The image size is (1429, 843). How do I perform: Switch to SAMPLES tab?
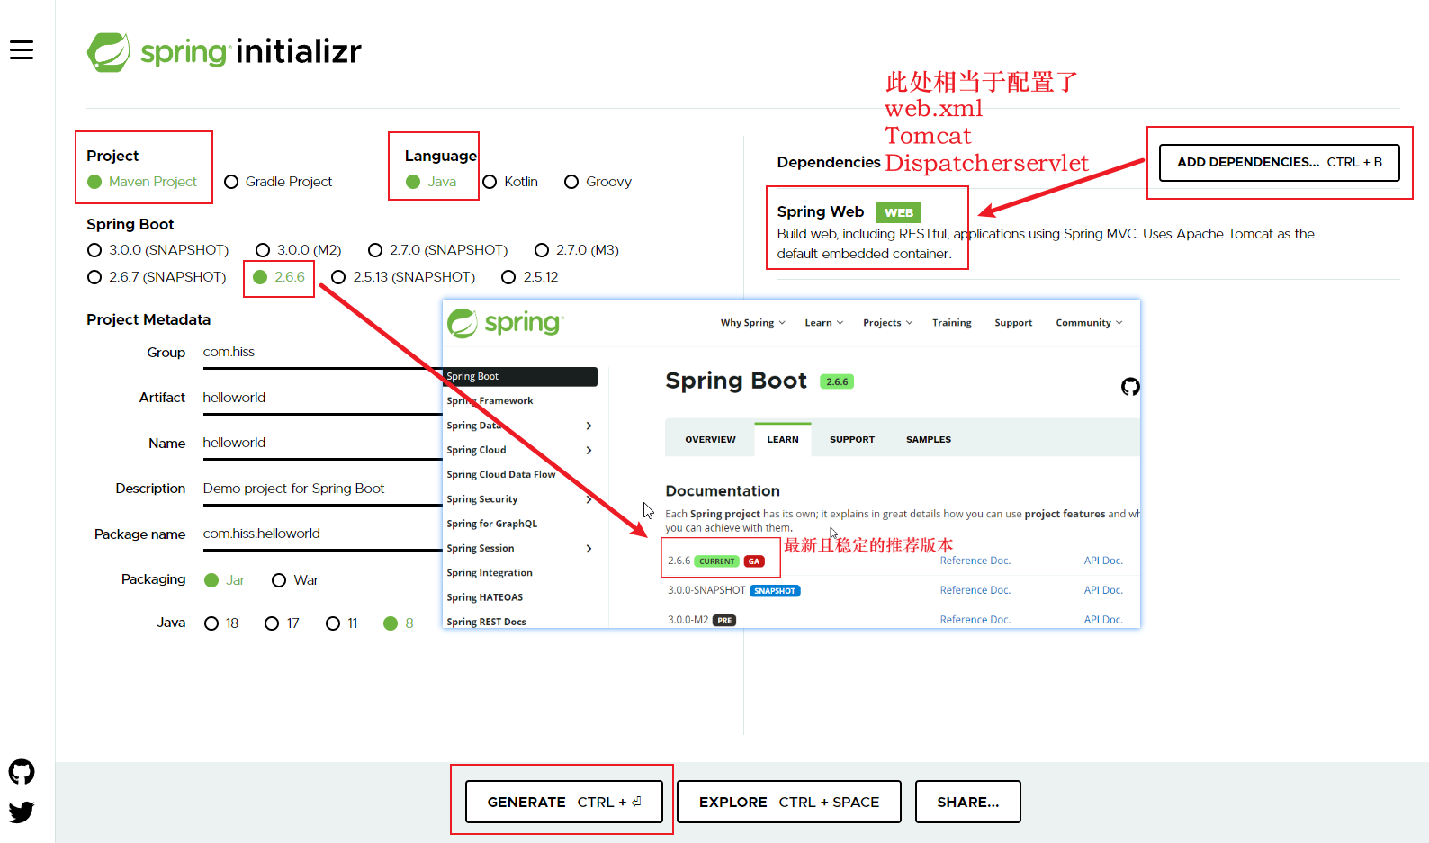(x=929, y=440)
